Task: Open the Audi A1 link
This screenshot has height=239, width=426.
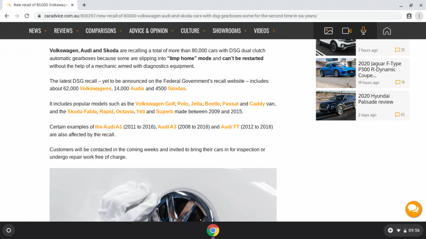Action: tap(109, 127)
